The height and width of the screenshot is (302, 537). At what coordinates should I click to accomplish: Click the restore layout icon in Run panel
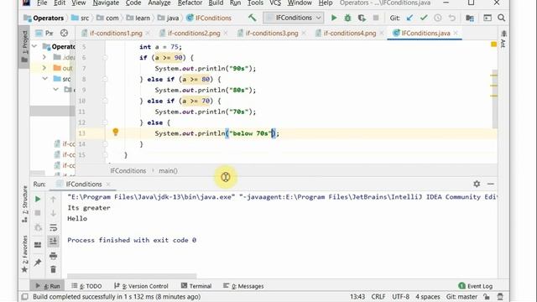click(x=38, y=244)
